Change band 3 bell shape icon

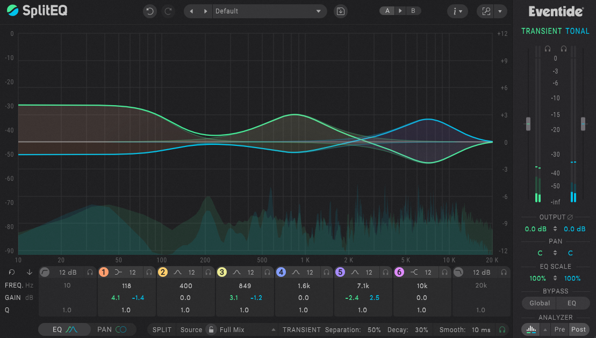coord(236,273)
